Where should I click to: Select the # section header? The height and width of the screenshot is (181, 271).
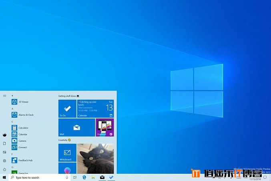point(12,96)
